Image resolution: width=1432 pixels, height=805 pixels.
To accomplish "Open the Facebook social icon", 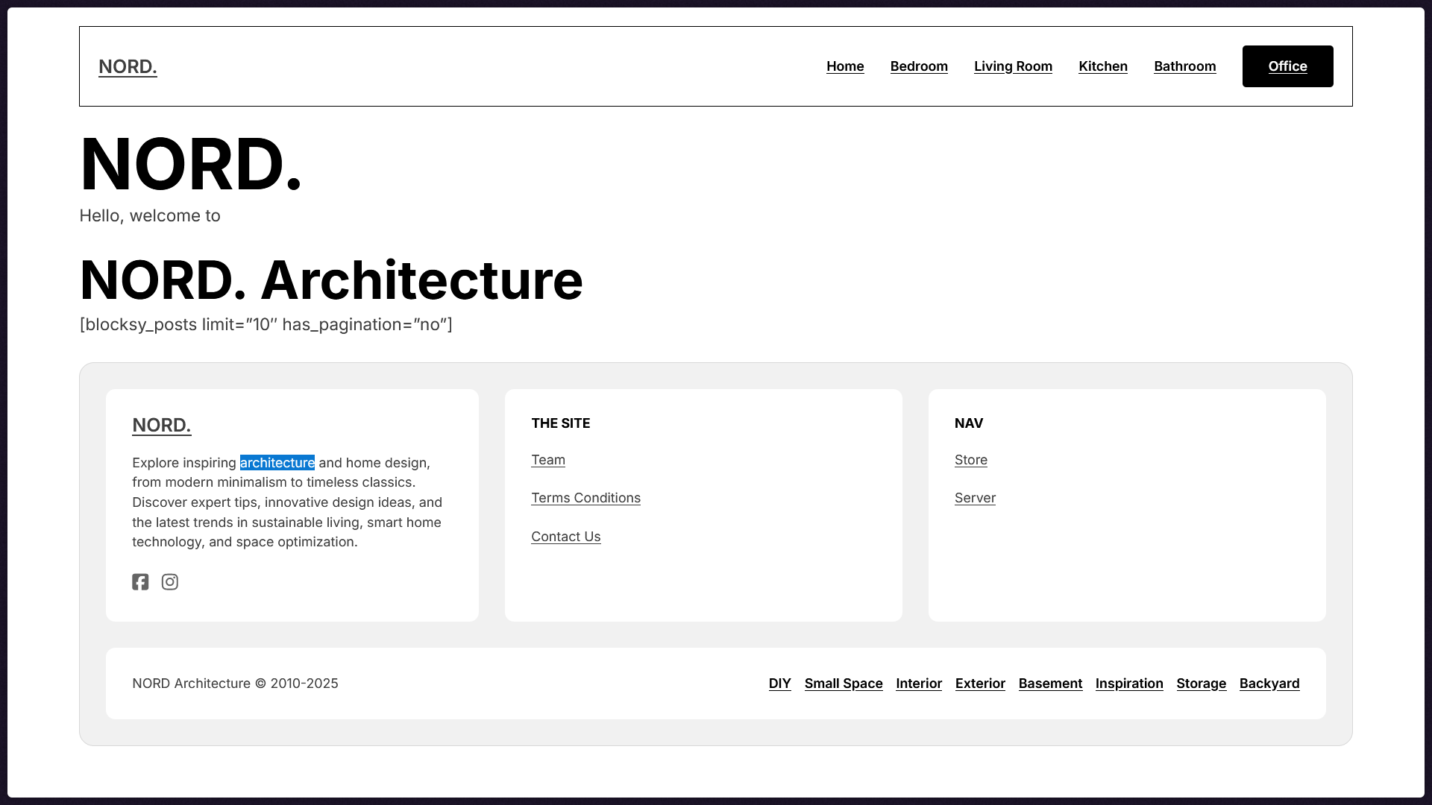I will coord(140,582).
